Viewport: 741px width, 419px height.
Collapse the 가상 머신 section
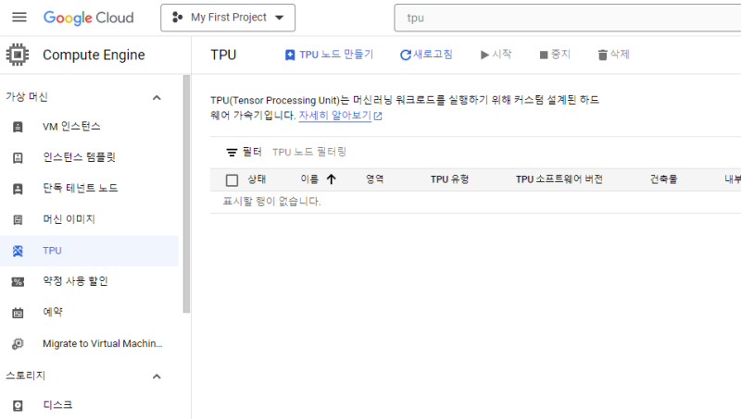[x=157, y=98]
